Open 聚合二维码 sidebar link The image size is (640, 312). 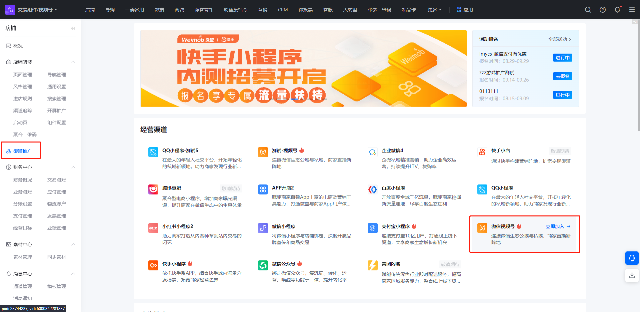tap(25, 135)
